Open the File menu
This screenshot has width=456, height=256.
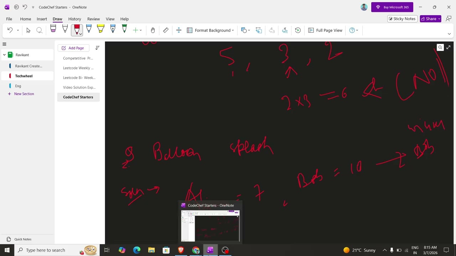(9, 19)
